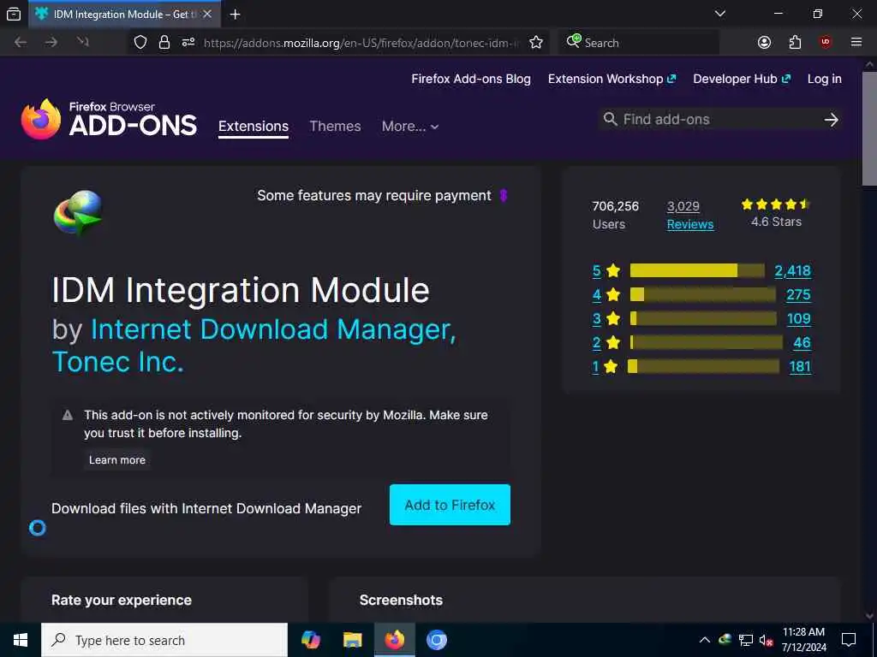The image size is (877, 657).
Task: Click the site padlock security icon
Action: click(x=164, y=43)
